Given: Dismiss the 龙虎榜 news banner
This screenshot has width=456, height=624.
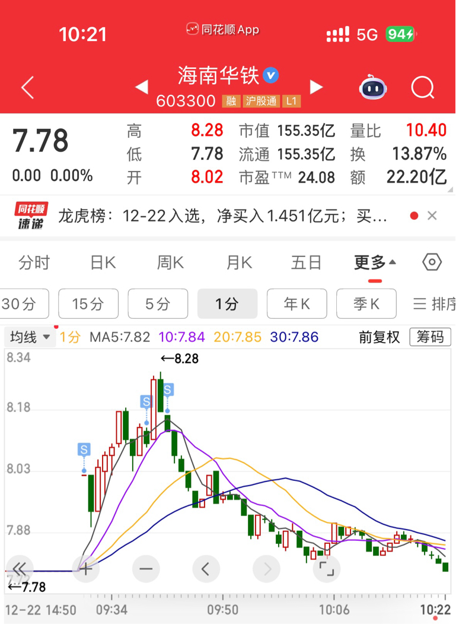Looking at the screenshot, I should 432,216.
